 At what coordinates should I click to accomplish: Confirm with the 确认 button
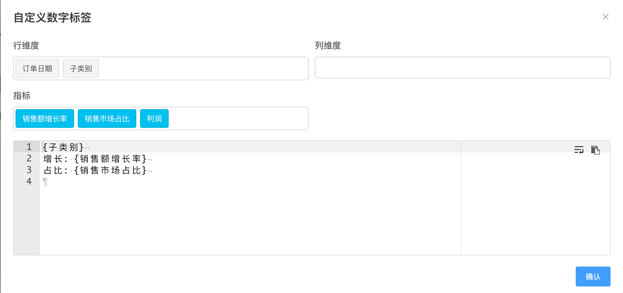pos(593,277)
